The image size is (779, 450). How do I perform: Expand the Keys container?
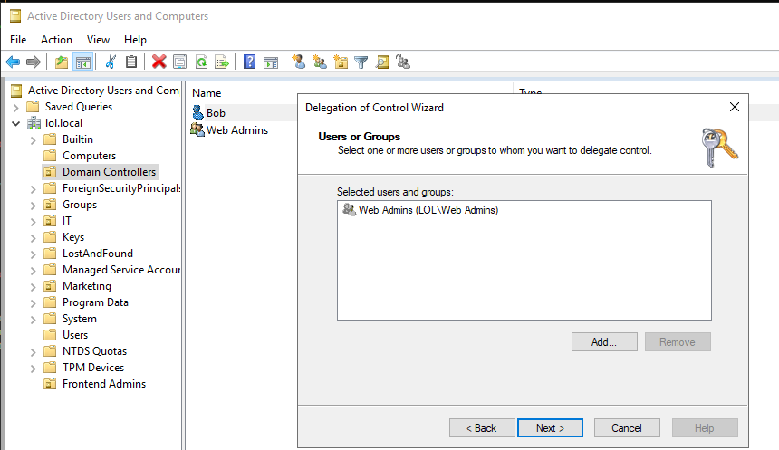(x=33, y=238)
